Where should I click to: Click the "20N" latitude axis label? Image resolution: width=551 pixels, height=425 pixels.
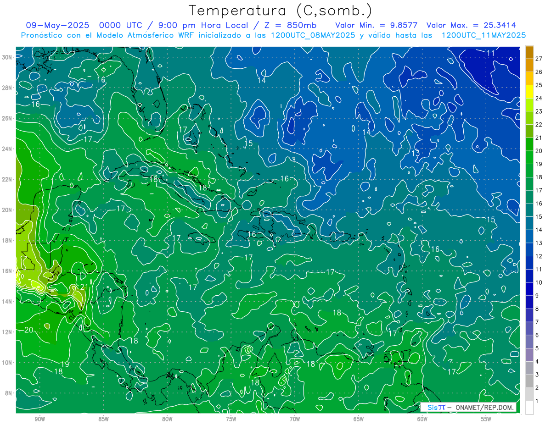pyautogui.click(x=6, y=210)
